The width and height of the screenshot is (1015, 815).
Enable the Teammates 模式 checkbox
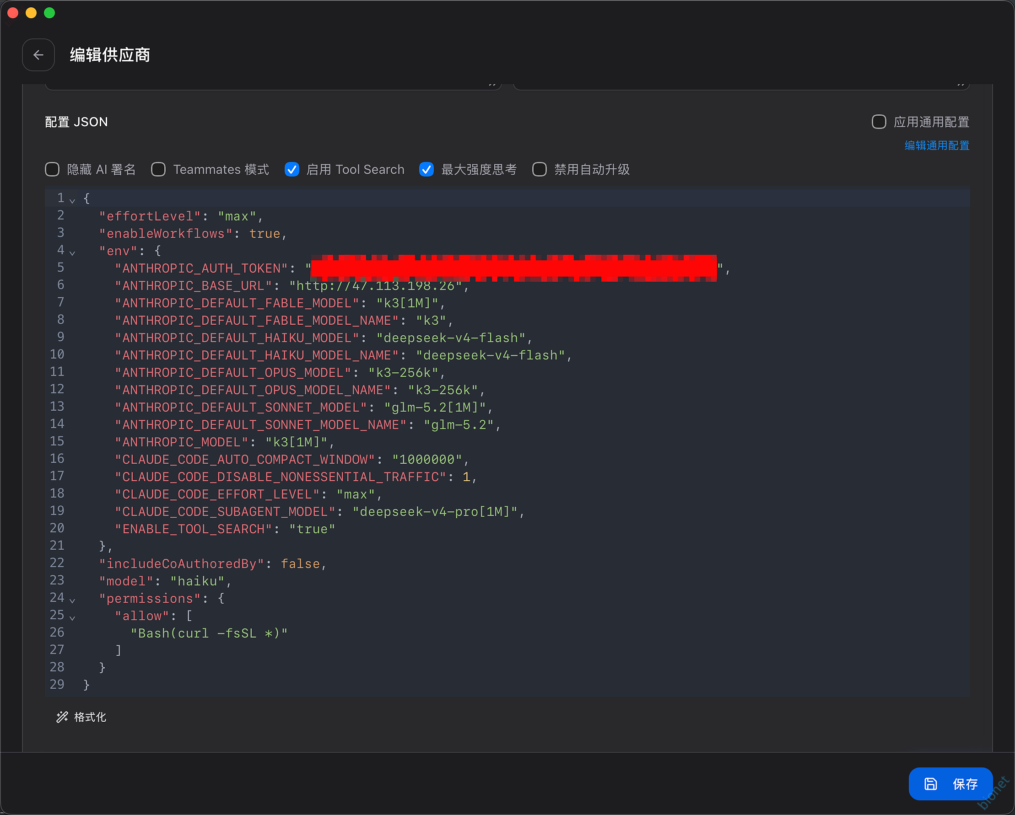coord(158,169)
